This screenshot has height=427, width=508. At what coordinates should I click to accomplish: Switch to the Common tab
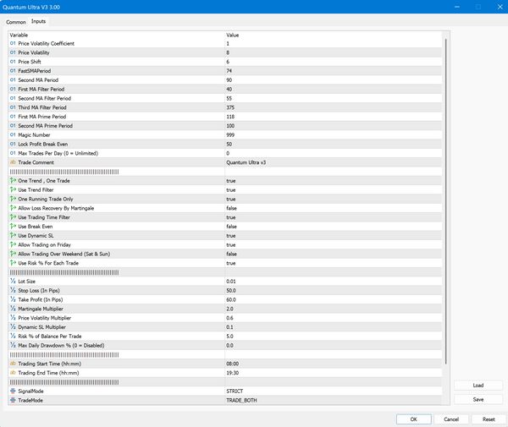click(x=16, y=21)
